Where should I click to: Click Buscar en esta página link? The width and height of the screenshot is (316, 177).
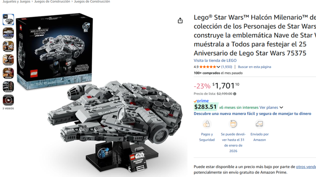(254, 67)
